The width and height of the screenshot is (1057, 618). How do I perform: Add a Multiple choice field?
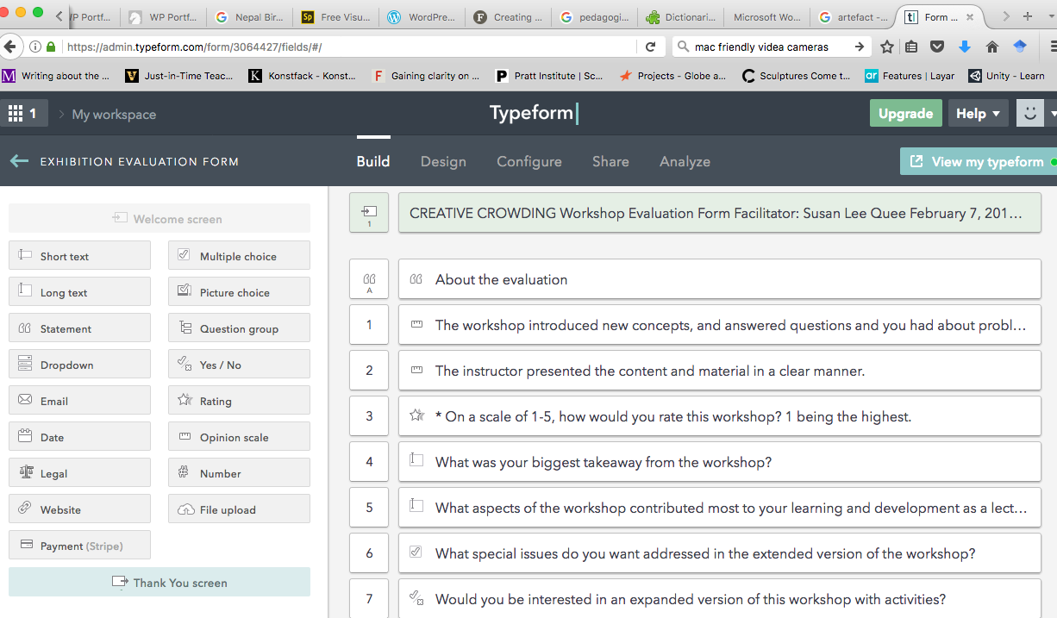click(x=239, y=256)
